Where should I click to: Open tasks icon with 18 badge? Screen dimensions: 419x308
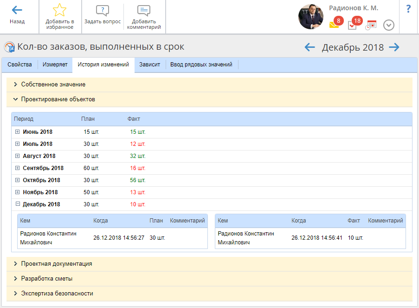pos(353,25)
